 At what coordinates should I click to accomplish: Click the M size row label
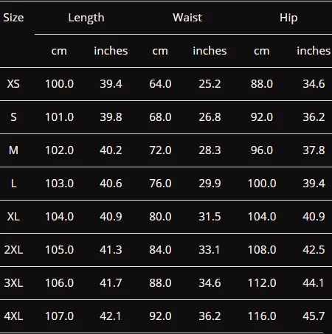(13, 150)
